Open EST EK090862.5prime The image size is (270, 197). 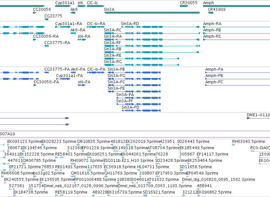tap(198, 195)
